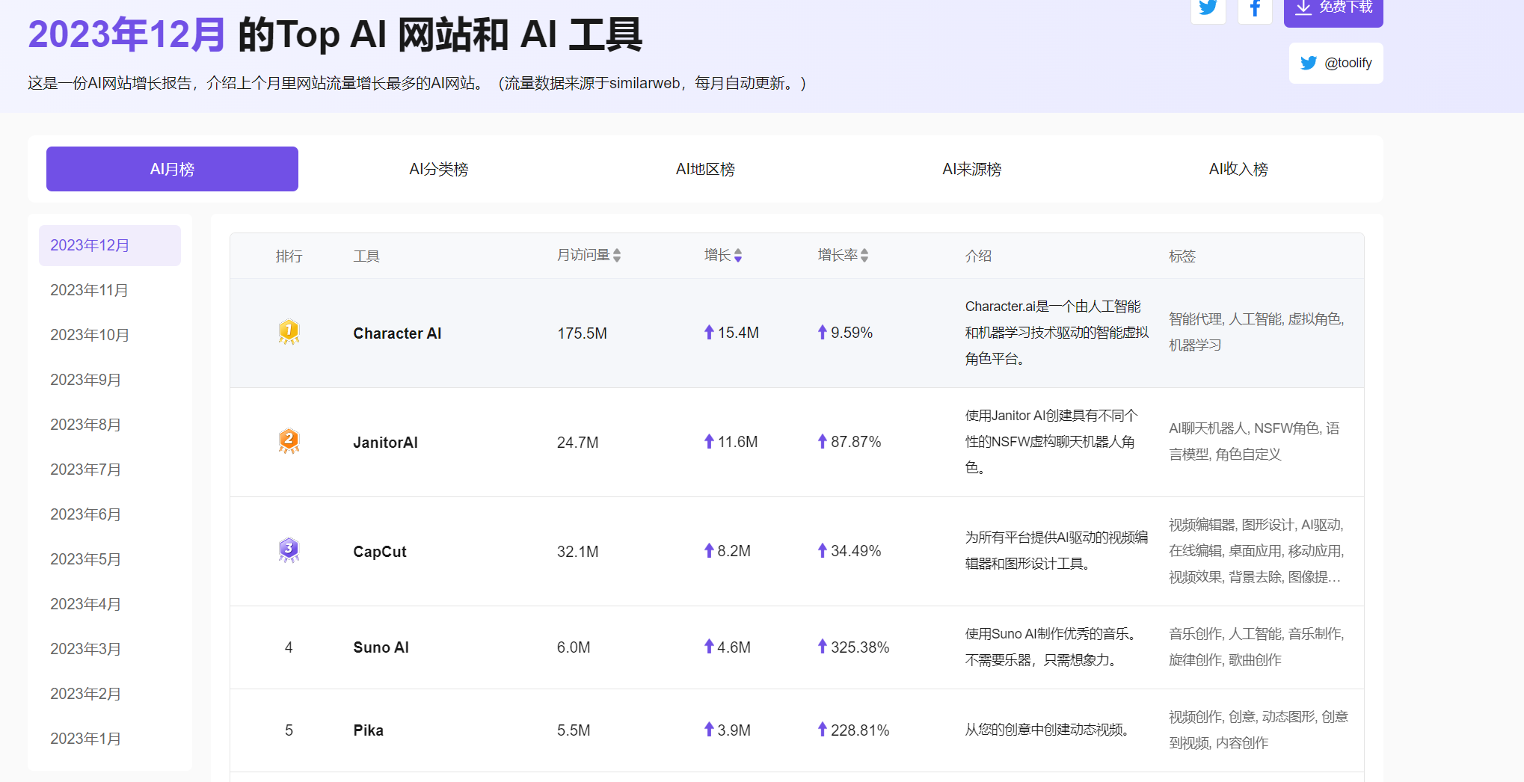Select 2023年9月 in the month list

pyautogui.click(x=110, y=380)
